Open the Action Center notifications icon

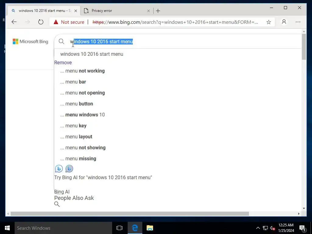pyautogui.click(x=302, y=228)
